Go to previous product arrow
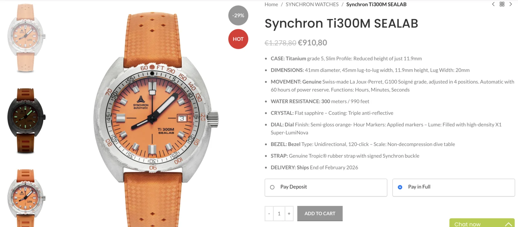The width and height of the screenshot is (518, 227). click(493, 4)
